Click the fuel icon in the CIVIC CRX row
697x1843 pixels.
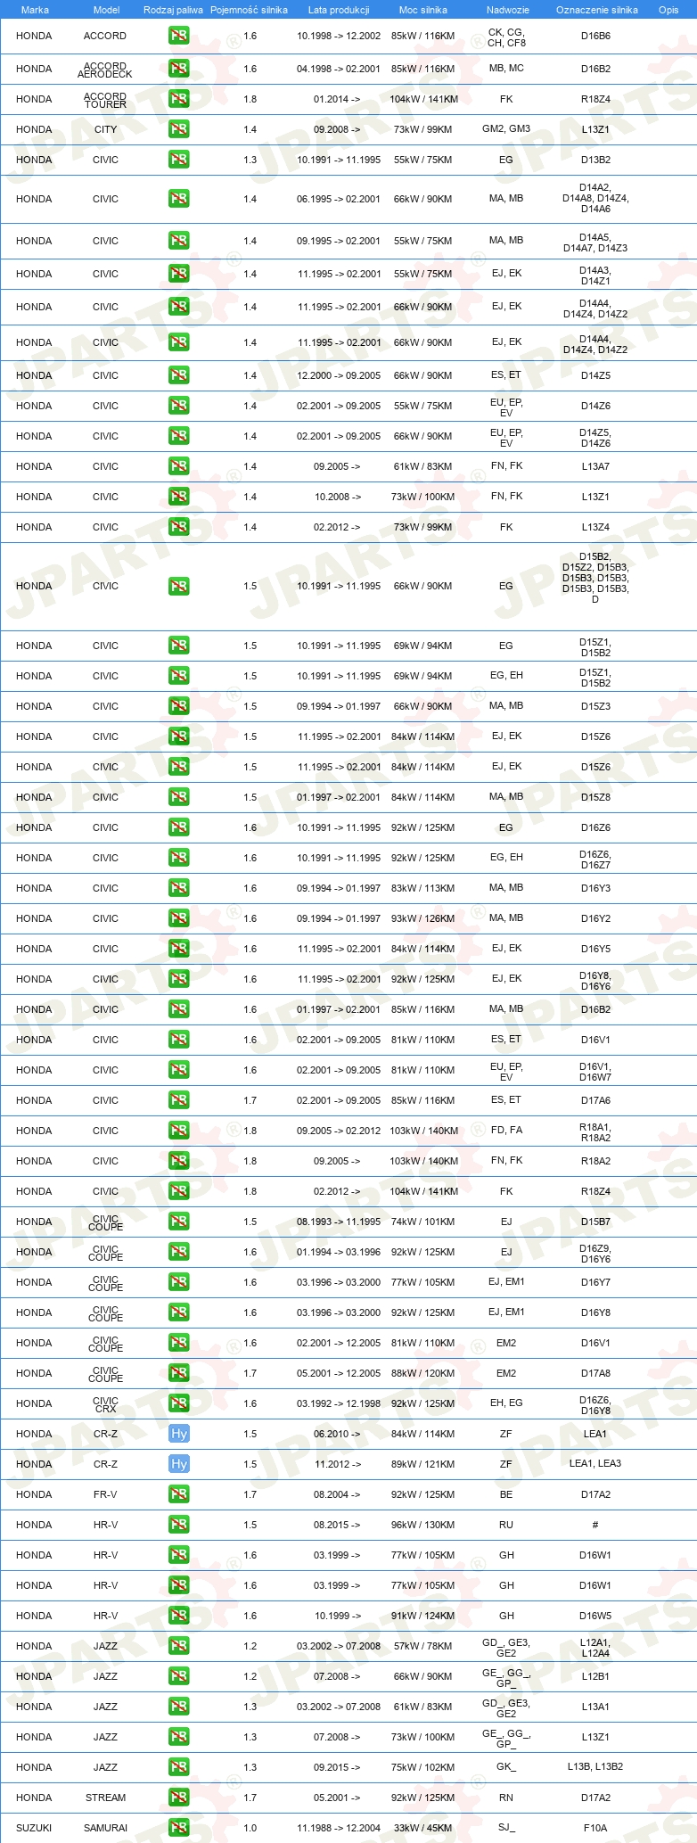coord(178,1403)
